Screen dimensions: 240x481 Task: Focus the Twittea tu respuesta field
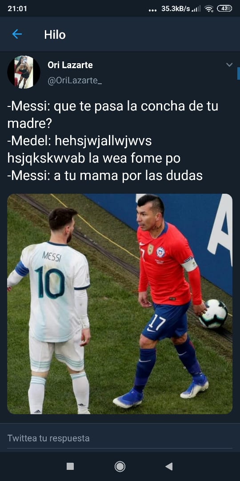120,438
